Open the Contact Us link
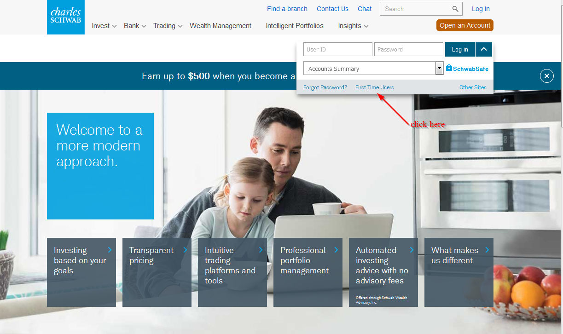The width and height of the screenshot is (563, 334). (x=332, y=9)
